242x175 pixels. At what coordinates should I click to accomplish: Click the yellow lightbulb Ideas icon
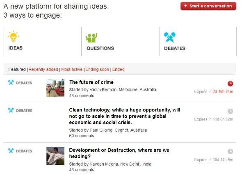point(14,36)
